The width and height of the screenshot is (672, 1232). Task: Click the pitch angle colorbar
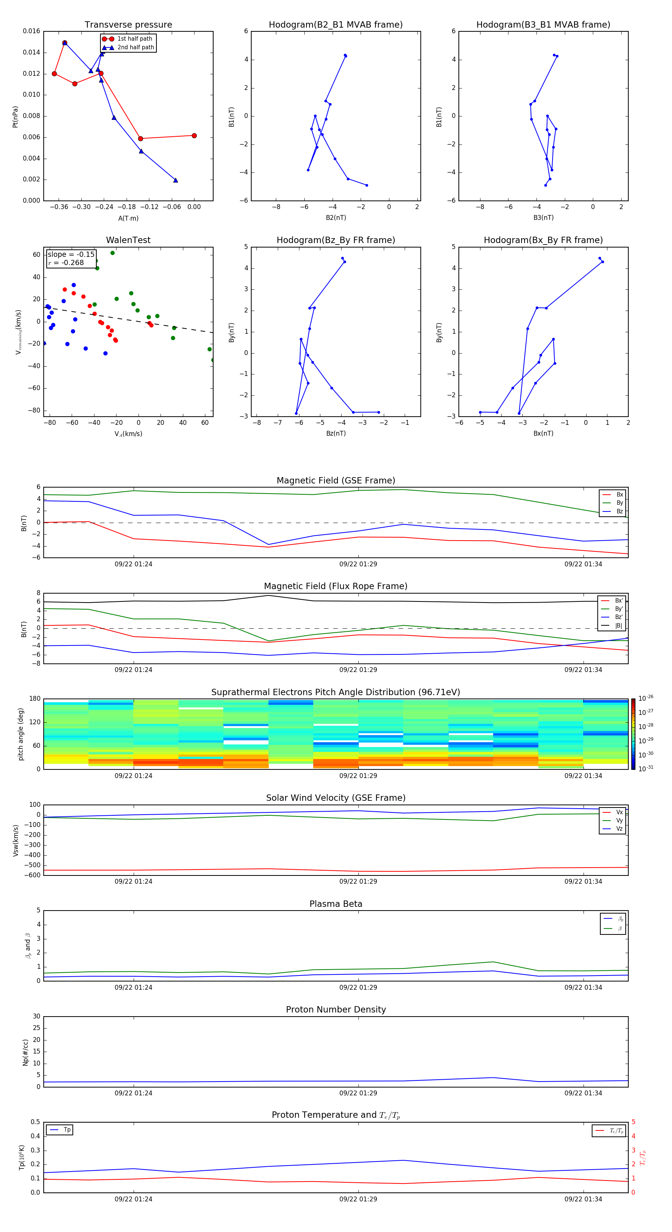(633, 734)
